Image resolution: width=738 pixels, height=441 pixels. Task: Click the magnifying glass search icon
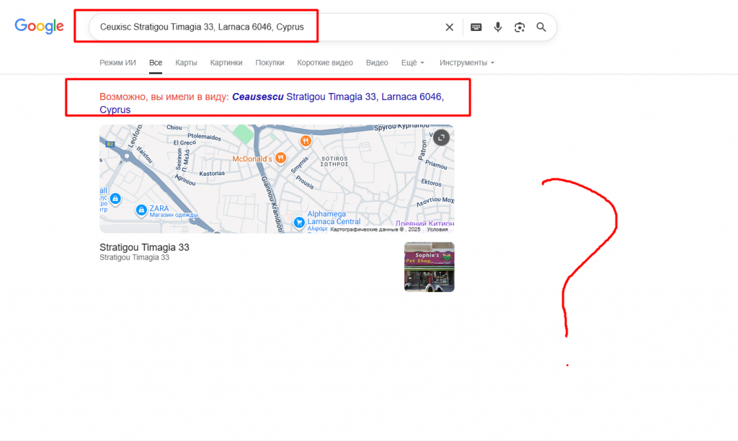coord(541,27)
